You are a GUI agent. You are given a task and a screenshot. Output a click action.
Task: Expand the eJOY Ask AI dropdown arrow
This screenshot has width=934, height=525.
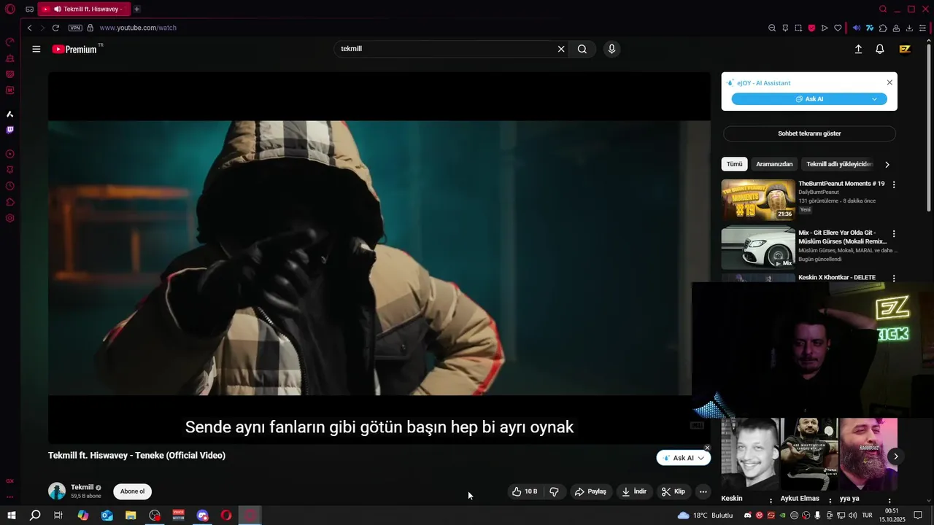(x=874, y=99)
